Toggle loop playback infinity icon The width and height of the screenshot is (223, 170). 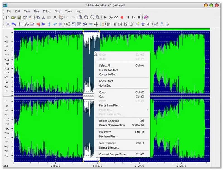[x=116, y=17]
